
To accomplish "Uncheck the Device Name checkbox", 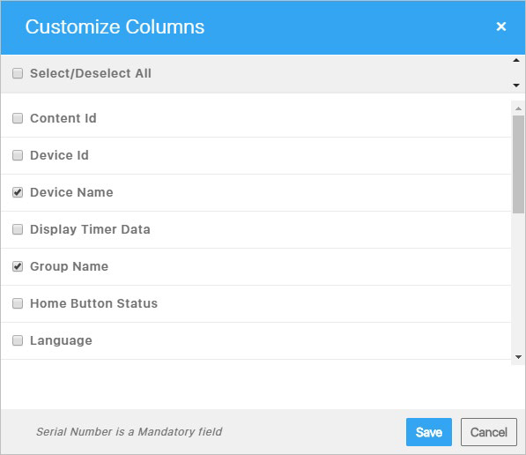I will coord(18,192).
